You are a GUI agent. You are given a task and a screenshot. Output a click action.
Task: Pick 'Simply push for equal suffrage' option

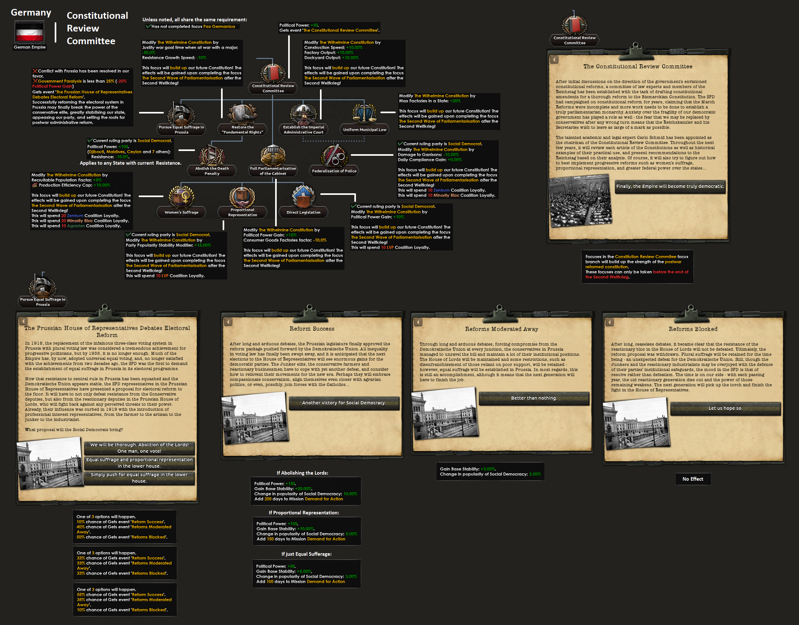pos(139,478)
